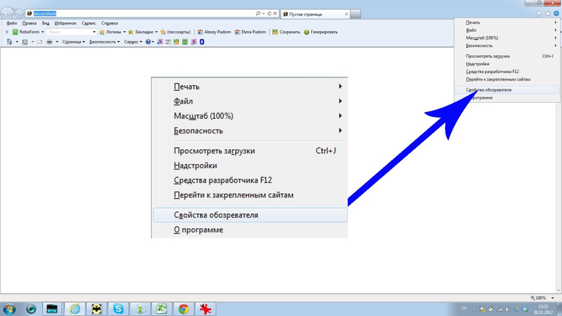
Task: Open the Избранное menu in the menu bar
Action: (65, 24)
